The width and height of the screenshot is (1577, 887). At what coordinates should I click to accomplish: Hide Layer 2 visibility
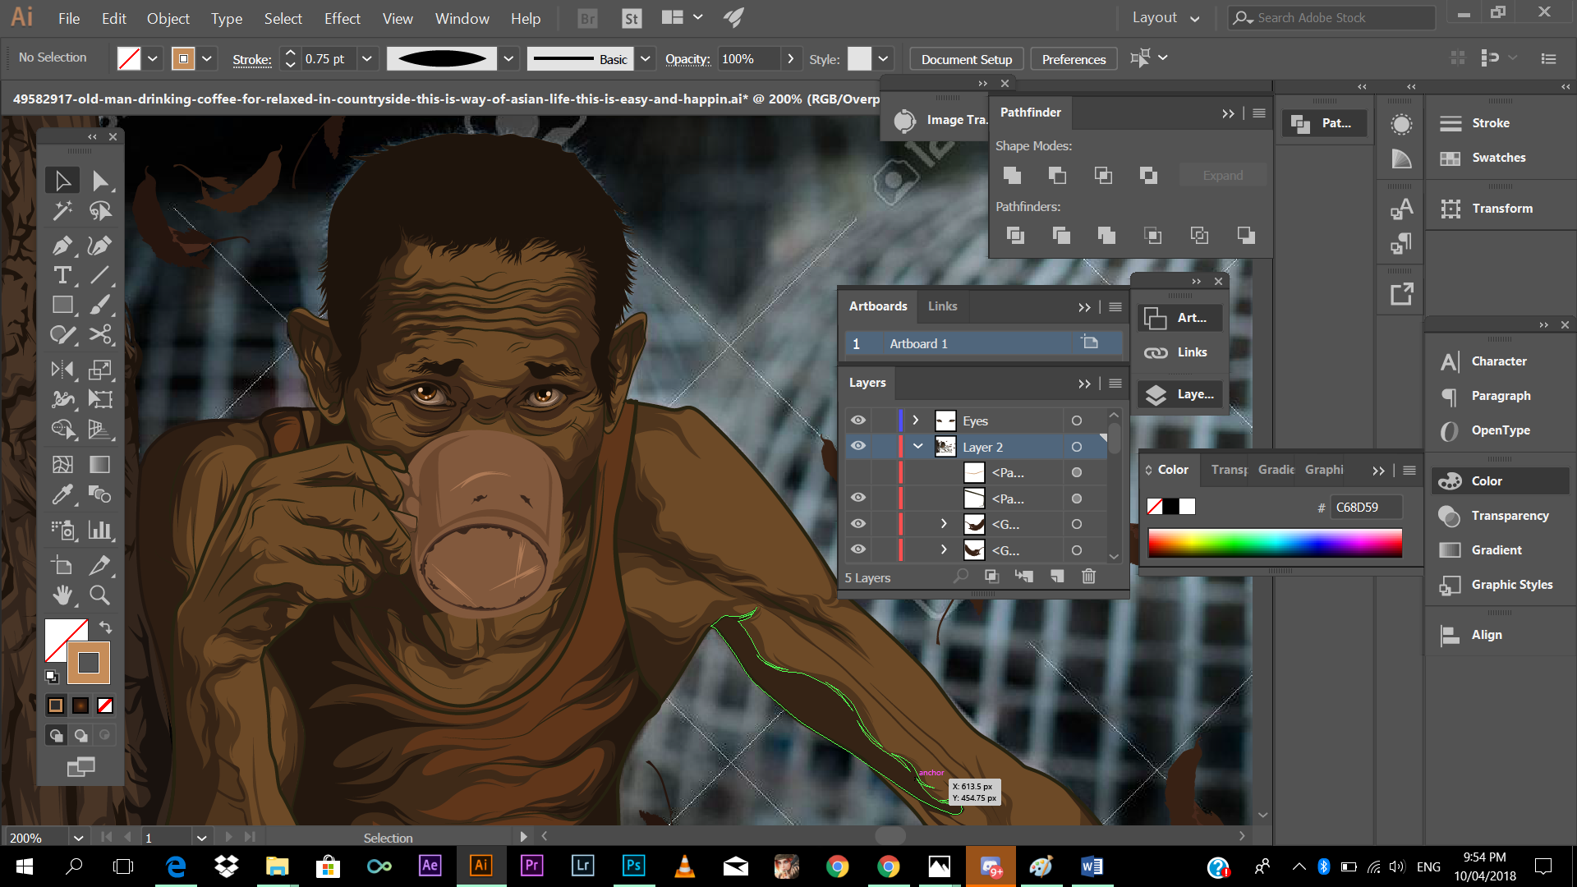858,446
